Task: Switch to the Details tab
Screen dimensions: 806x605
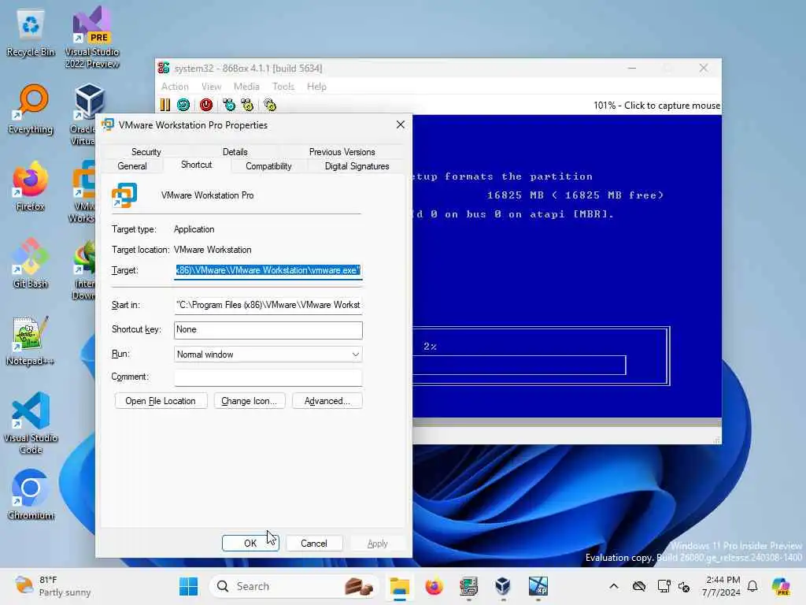Action: [235, 152]
